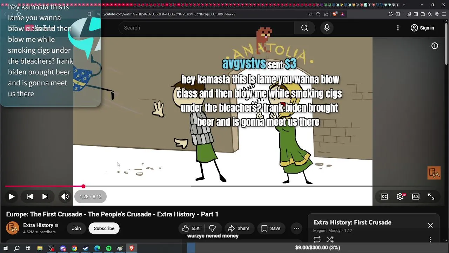The image size is (449, 253).
Task: Open the video player settings gear
Action: pos(400,197)
